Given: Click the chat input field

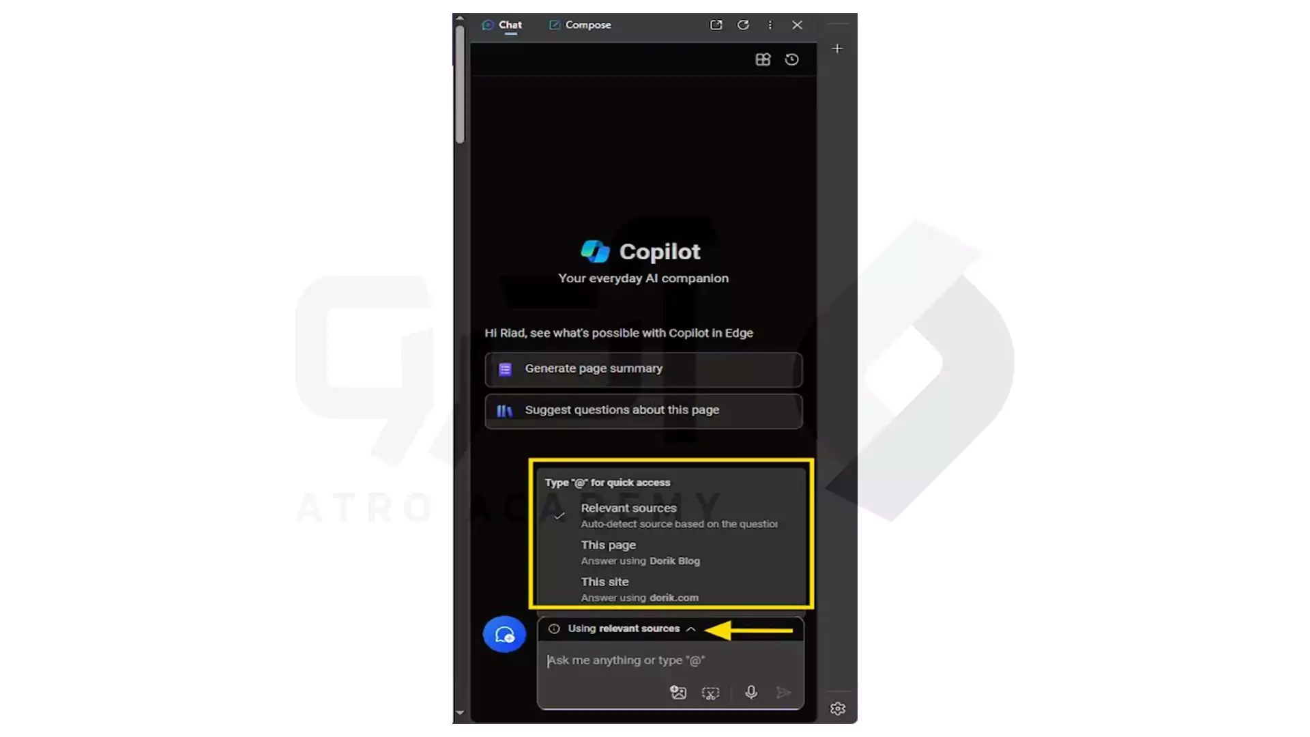Looking at the screenshot, I should (x=670, y=660).
